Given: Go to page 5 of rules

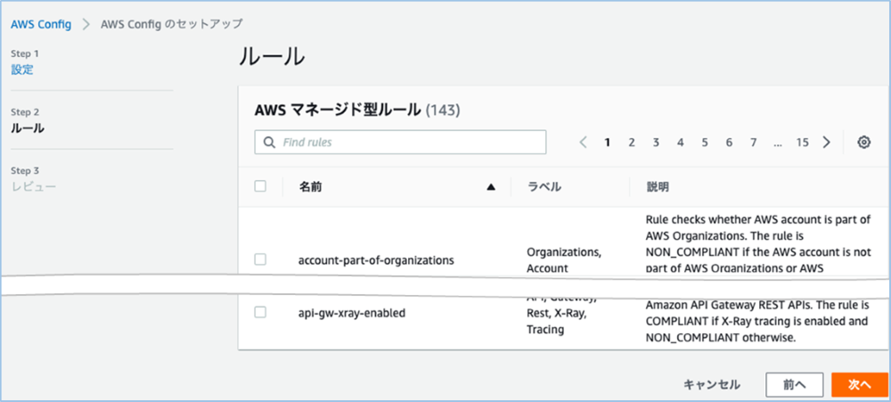Looking at the screenshot, I should coord(704,142).
